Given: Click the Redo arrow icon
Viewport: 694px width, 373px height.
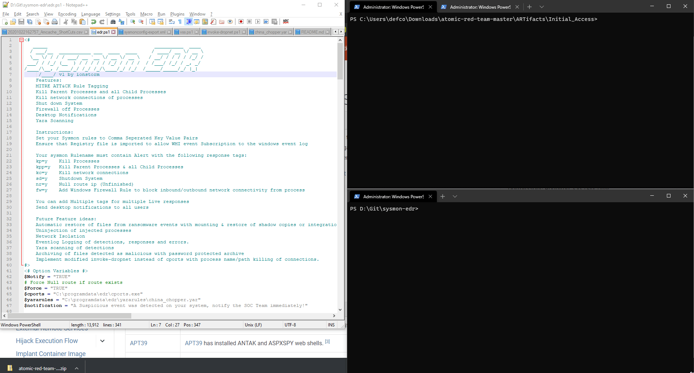Looking at the screenshot, I should click(x=102, y=22).
